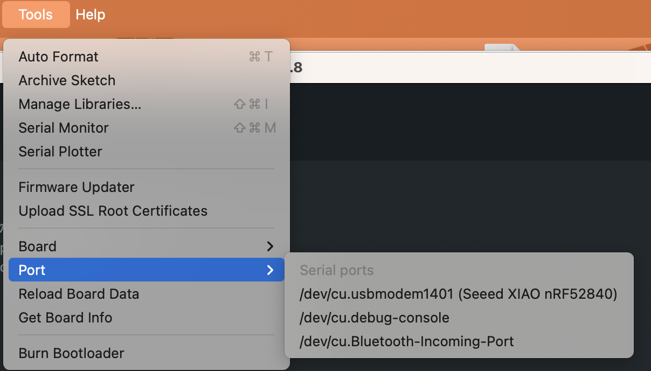Select the Bluetooth-Incoming-Port serial port
Image resolution: width=651 pixels, height=371 pixels.
tap(407, 341)
